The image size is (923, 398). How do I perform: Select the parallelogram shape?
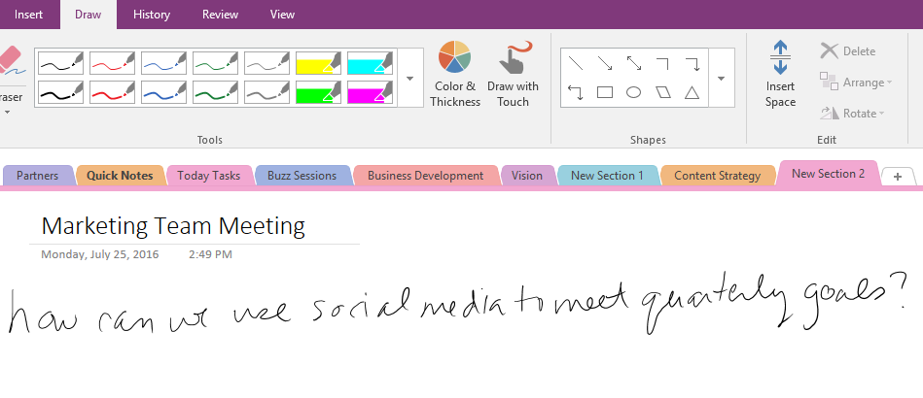[662, 93]
